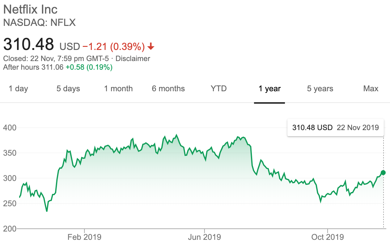Show the 1 month chart

[118, 89]
